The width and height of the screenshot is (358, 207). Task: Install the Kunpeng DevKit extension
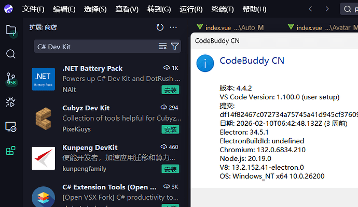pyautogui.click(x=170, y=169)
